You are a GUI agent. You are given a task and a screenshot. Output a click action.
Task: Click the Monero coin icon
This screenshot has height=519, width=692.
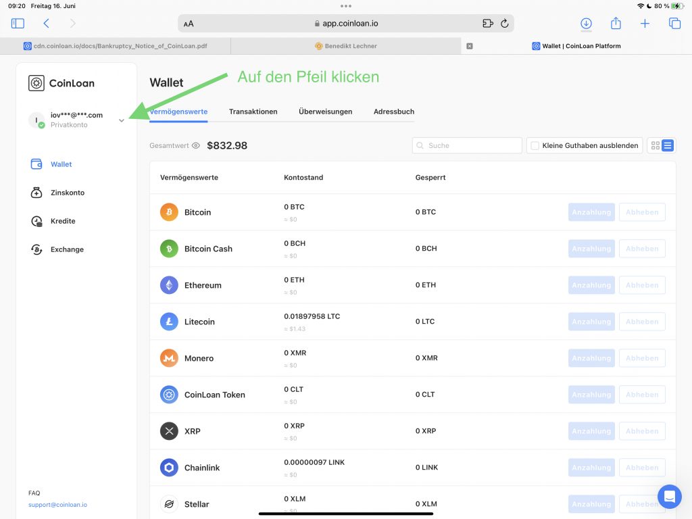click(169, 358)
